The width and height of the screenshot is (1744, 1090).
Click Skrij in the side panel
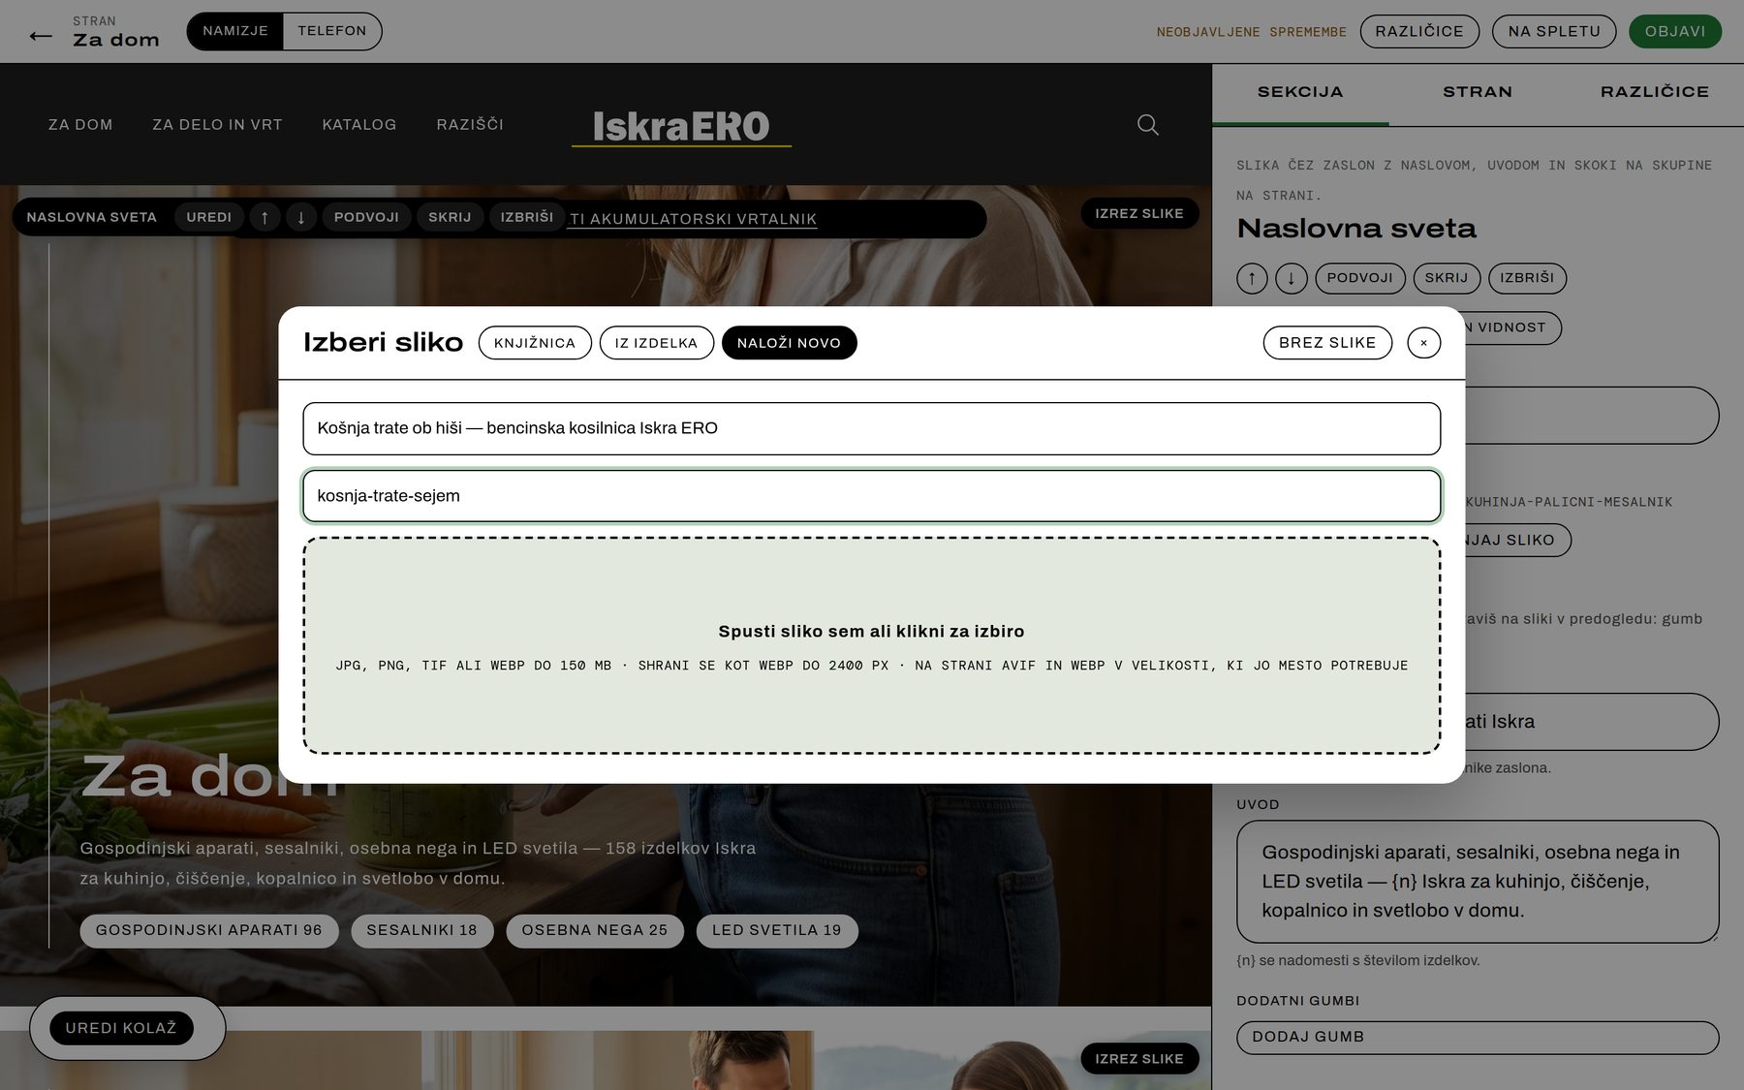[1447, 278]
